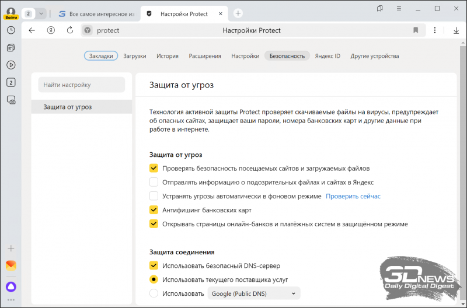Expand tab group dropdown chevron next to 2
Screen dimensions: 467x308
(x=41, y=13)
